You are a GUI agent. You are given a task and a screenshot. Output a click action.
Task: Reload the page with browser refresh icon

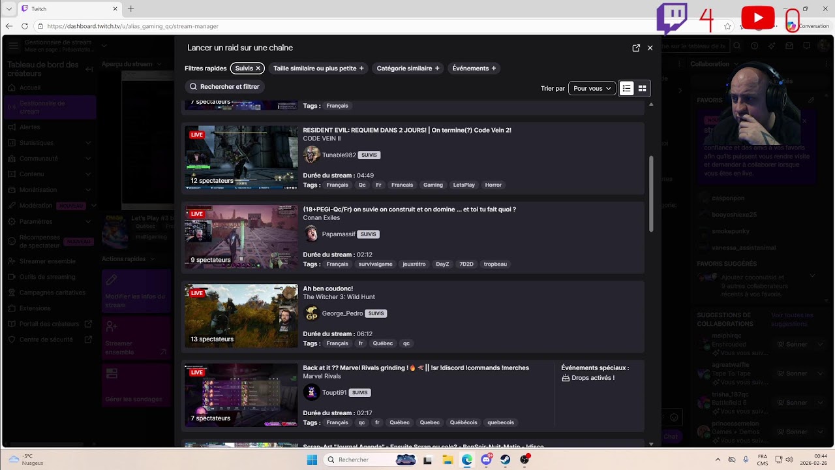pyautogui.click(x=25, y=26)
